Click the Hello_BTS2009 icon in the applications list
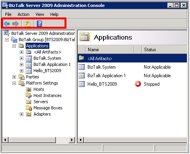 [x=82, y=84]
